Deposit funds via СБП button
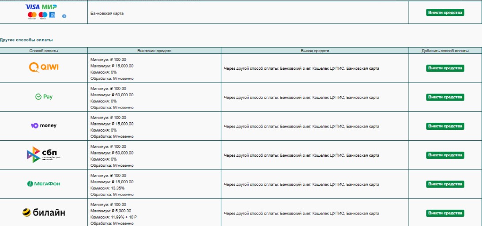This screenshot has height=226, width=482. [x=445, y=155]
